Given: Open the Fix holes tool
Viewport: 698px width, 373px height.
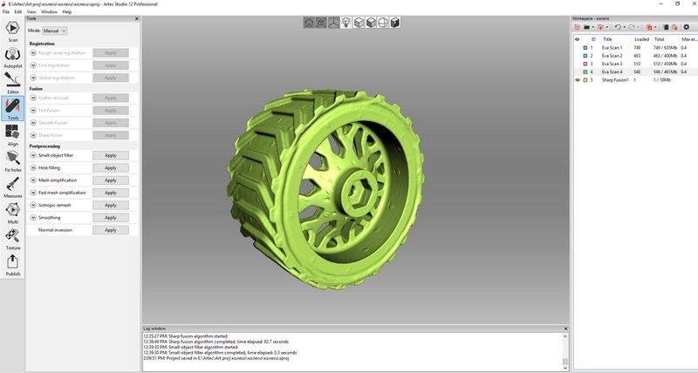Looking at the screenshot, I should click(x=12, y=159).
